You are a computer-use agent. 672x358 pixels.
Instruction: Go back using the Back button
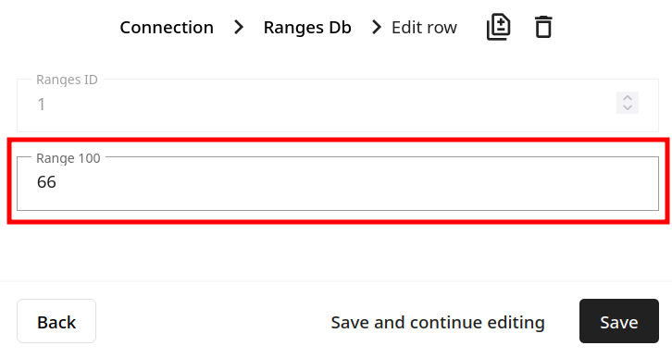[56, 321]
